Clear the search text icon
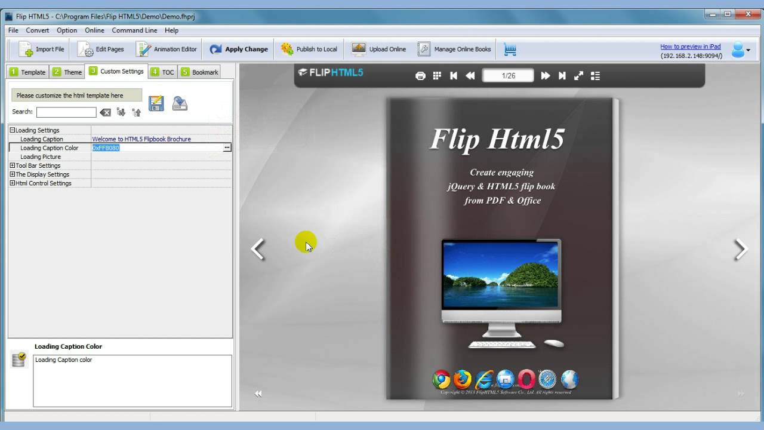The width and height of the screenshot is (764, 430). tap(105, 112)
